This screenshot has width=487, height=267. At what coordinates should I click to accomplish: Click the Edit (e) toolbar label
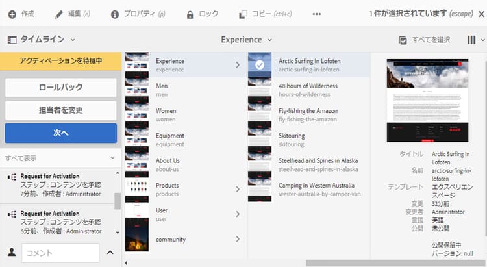[79, 14]
